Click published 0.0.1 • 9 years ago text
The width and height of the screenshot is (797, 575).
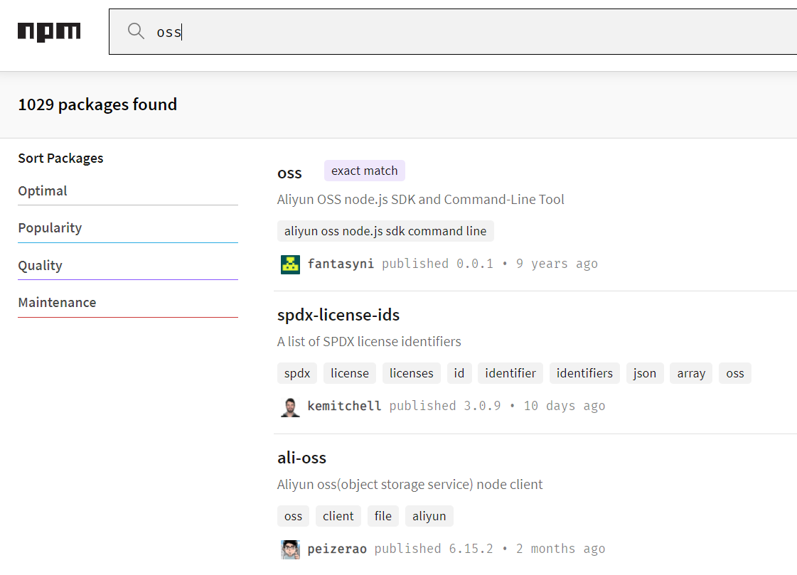(490, 264)
